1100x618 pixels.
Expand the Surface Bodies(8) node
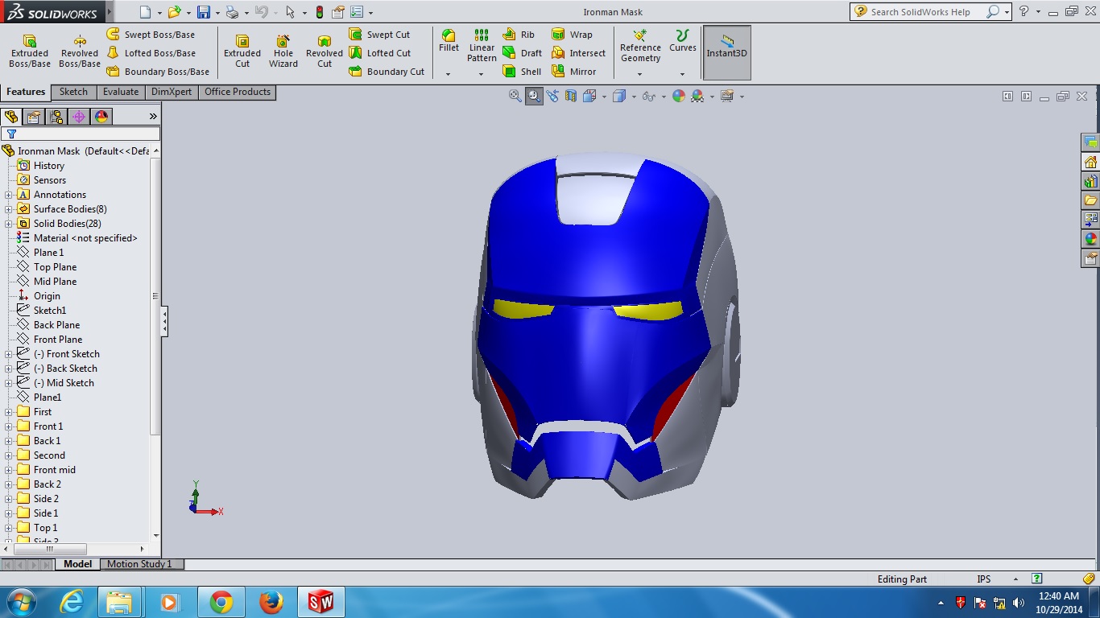click(9, 209)
